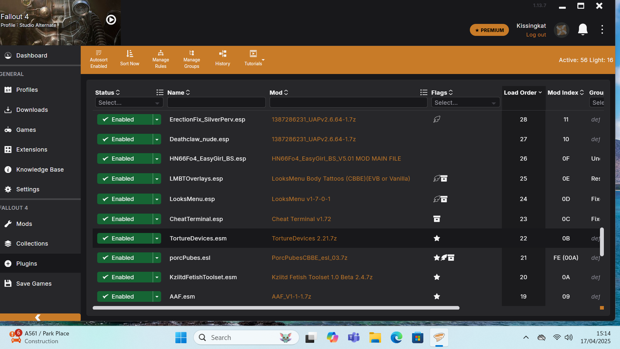Open the plugin History
Image resolution: width=620 pixels, height=349 pixels.
[222, 58]
